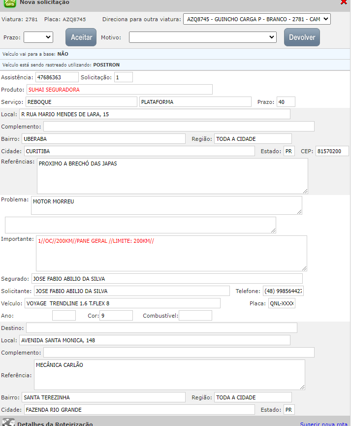Click the globe icon beside Detalhes da Roteirização
Screen dimensions: 351x426
click(8, 423)
